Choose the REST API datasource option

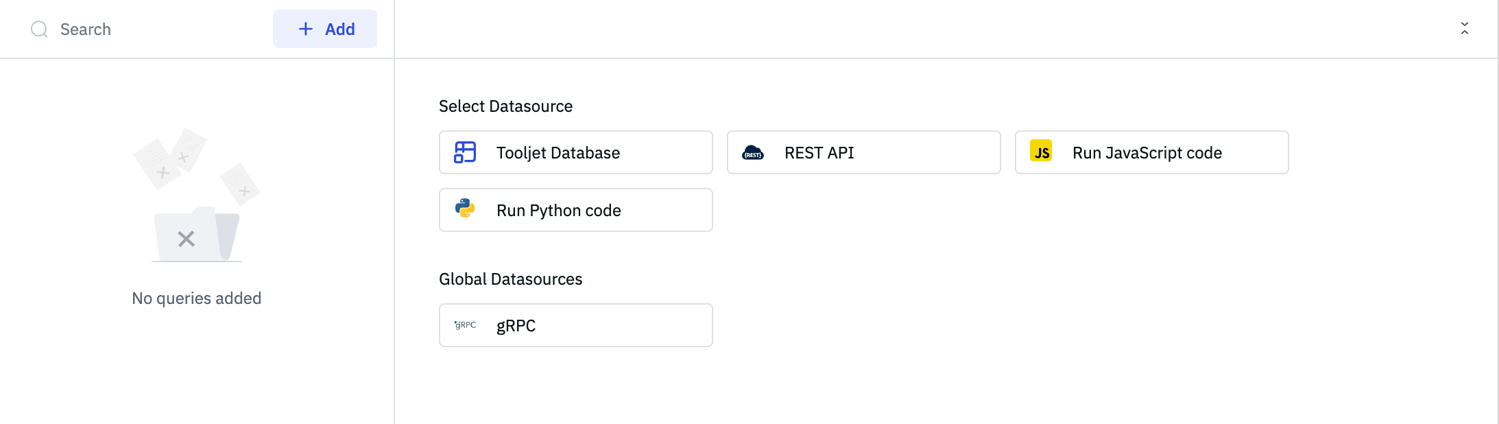tap(863, 152)
